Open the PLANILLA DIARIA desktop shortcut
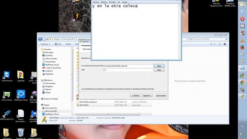This screenshot has height=139, width=247. (x=230, y=3)
